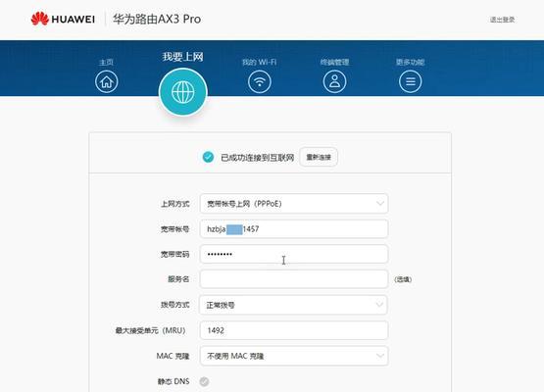Focus the MRU 1492 field
This screenshot has height=392, width=544.
point(294,330)
